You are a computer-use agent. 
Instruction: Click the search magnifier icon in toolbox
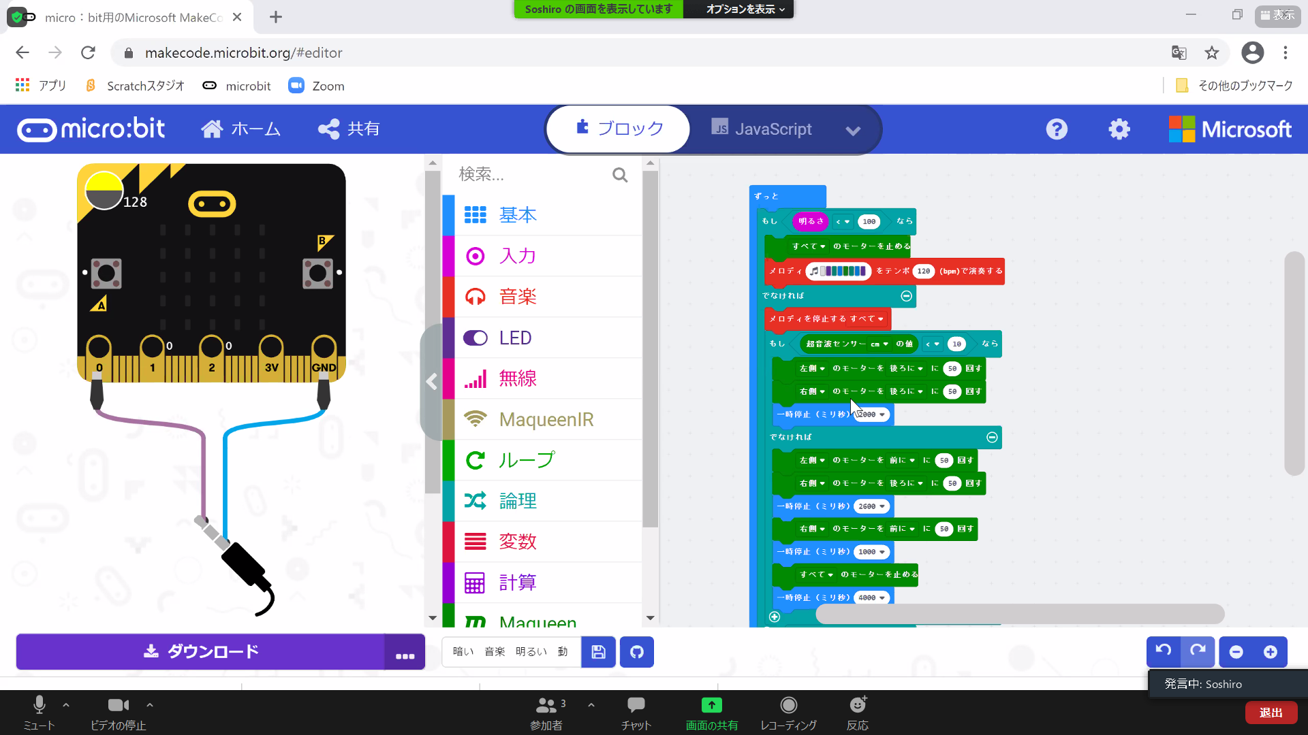(619, 175)
